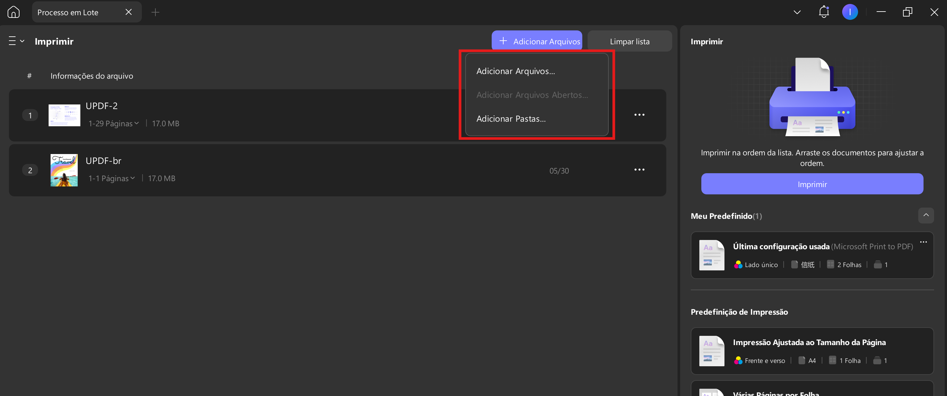This screenshot has width=947, height=396.
Task: Open more options for UPDF-2
Action: [639, 115]
